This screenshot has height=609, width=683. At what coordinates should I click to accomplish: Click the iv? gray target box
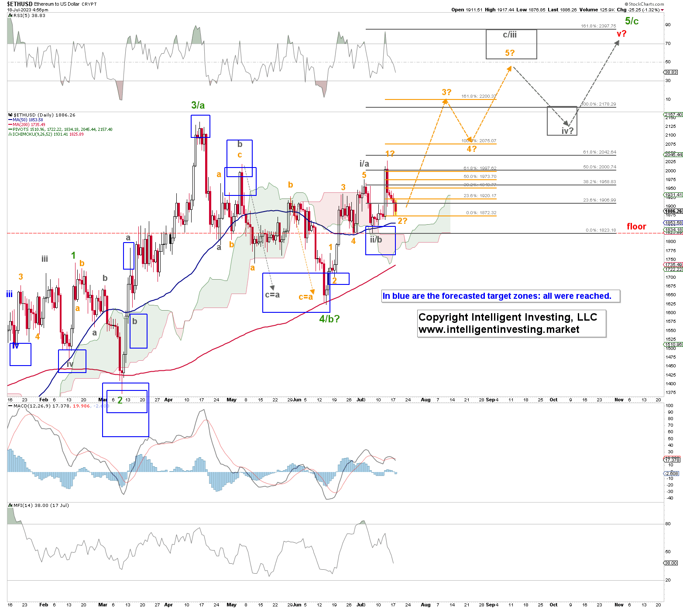coord(562,120)
